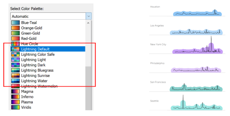The image size is (230, 116).
Task: Pick the Viridis palette
Action: pos(48,107)
